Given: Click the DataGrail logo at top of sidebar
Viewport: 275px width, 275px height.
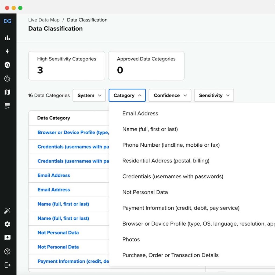Looking at the screenshot, I should [x=8, y=21].
